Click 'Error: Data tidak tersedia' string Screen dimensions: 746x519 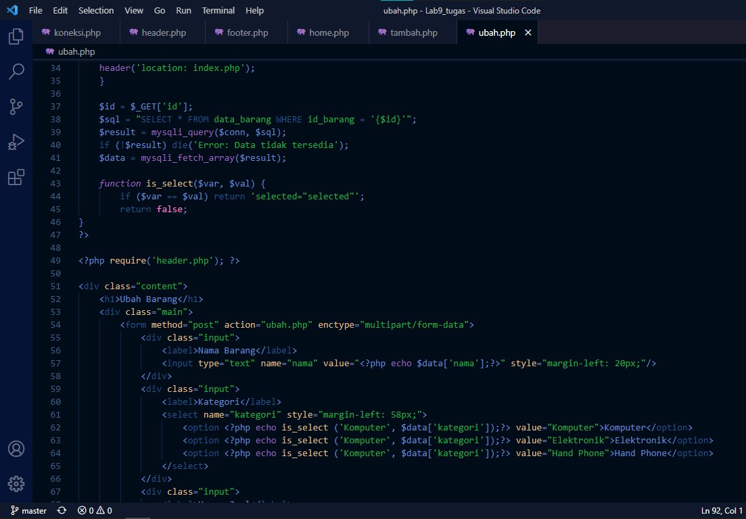(267, 145)
